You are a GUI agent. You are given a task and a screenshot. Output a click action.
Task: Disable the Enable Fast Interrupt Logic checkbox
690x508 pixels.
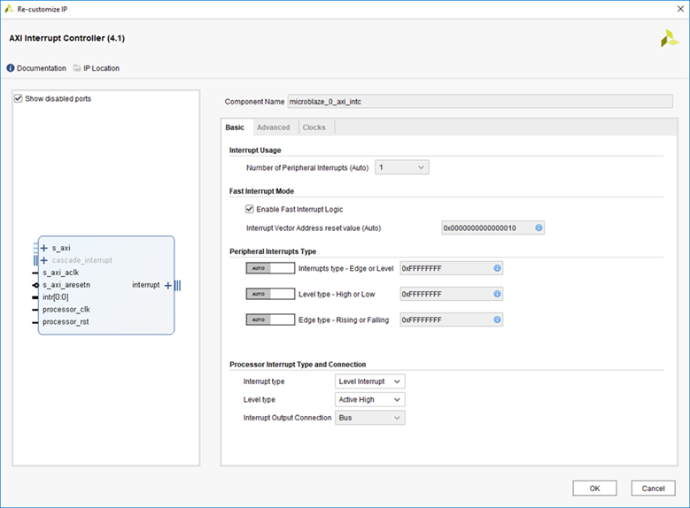[x=250, y=209]
